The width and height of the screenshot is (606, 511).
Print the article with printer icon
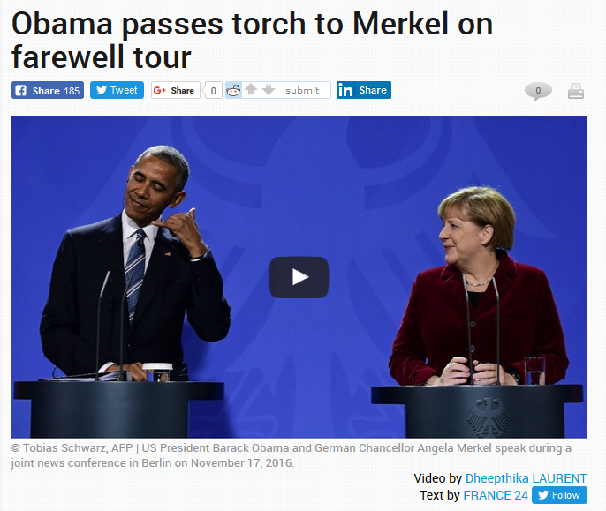click(576, 91)
